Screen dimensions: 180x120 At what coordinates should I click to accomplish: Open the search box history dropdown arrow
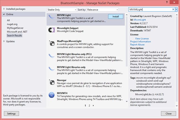point(176,9)
